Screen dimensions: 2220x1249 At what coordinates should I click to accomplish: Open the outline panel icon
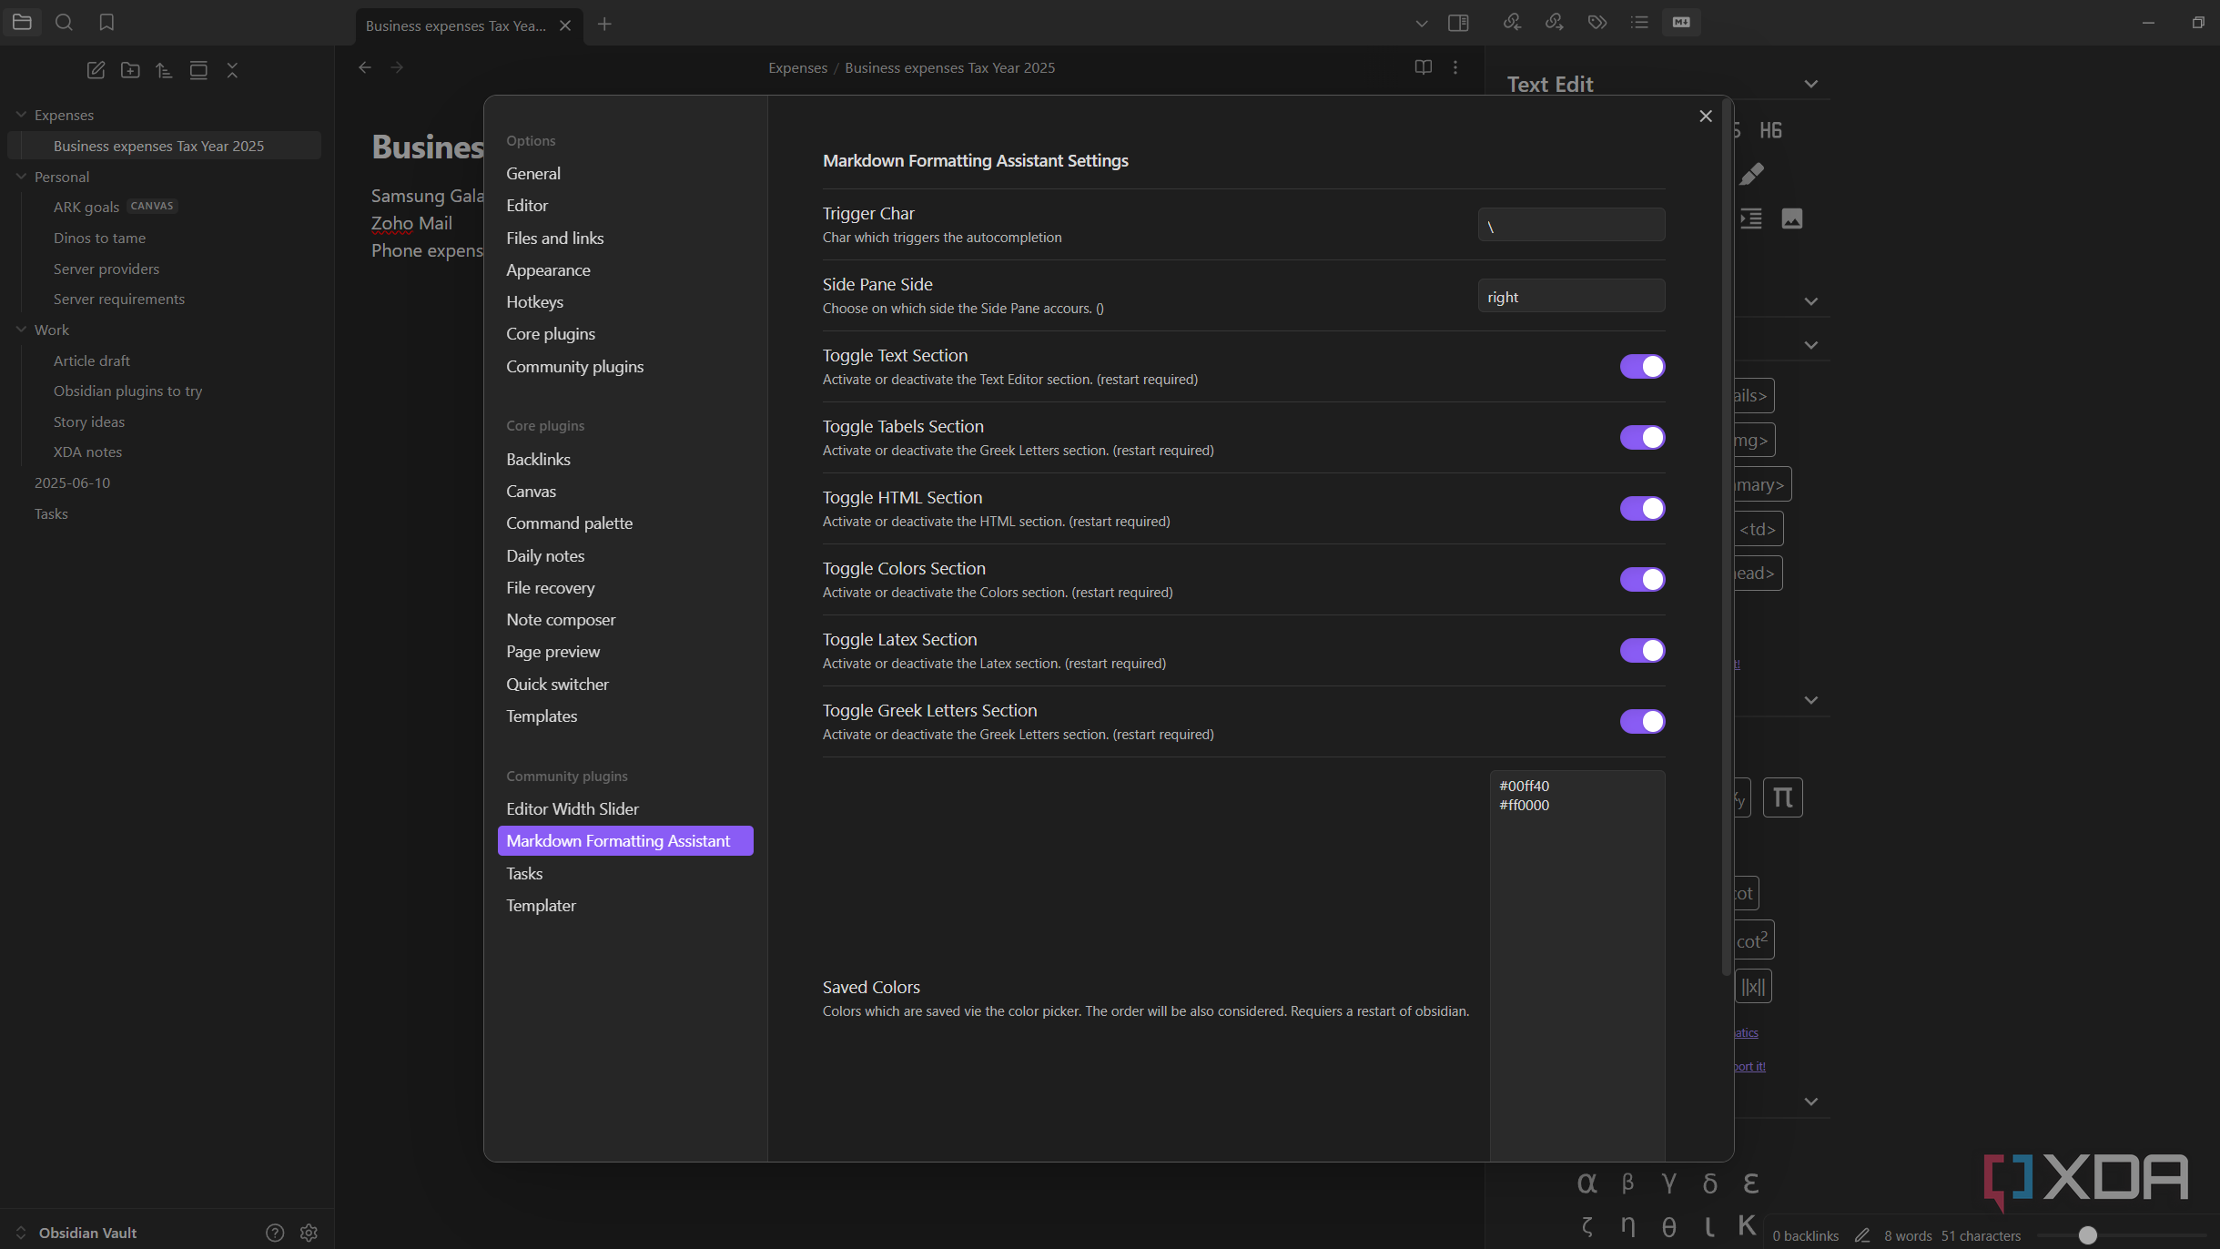(x=1639, y=22)
